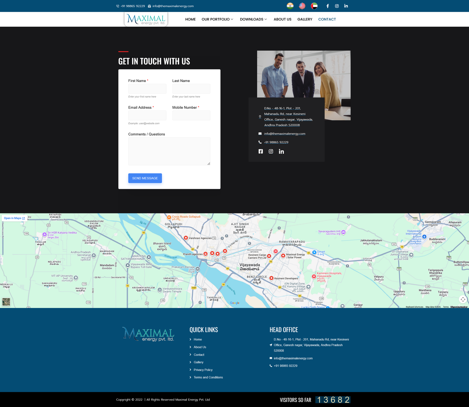Screen dimensions: 469x407
Task: Focus the First Name input field
Action: coord(147,89)
